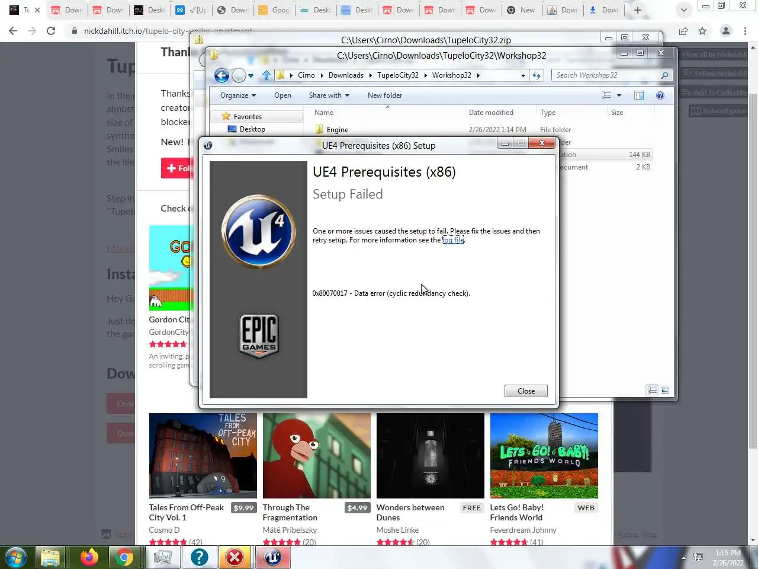Sort by Size column header
This screenshot has height=569, width=758.
tap(617, 113)
